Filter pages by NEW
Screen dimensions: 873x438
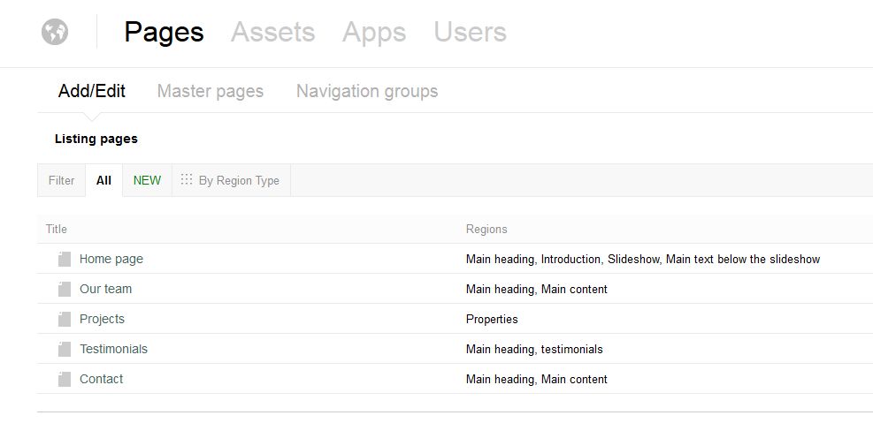point(147,180)
